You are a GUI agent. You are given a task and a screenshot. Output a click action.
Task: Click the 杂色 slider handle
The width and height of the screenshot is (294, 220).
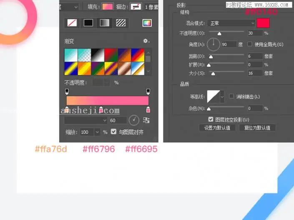tap(209, 109)
